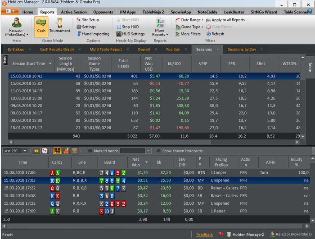Open the Hero selection dropdown arrow

point(27,35)
